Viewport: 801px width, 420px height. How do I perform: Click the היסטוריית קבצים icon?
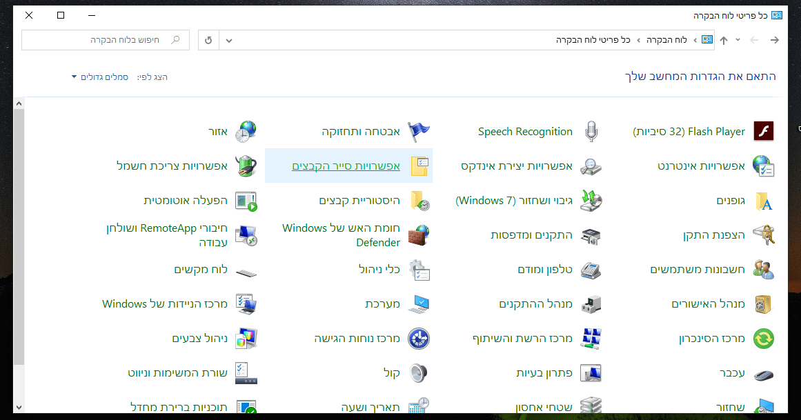(x=419, y=200)
